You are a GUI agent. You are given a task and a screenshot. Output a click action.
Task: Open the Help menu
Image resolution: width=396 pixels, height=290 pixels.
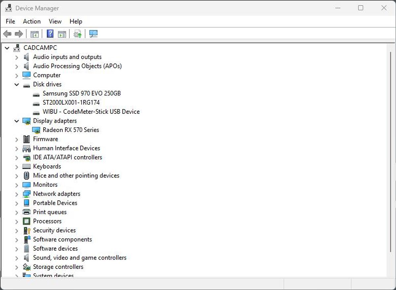[x=76, y=21]
